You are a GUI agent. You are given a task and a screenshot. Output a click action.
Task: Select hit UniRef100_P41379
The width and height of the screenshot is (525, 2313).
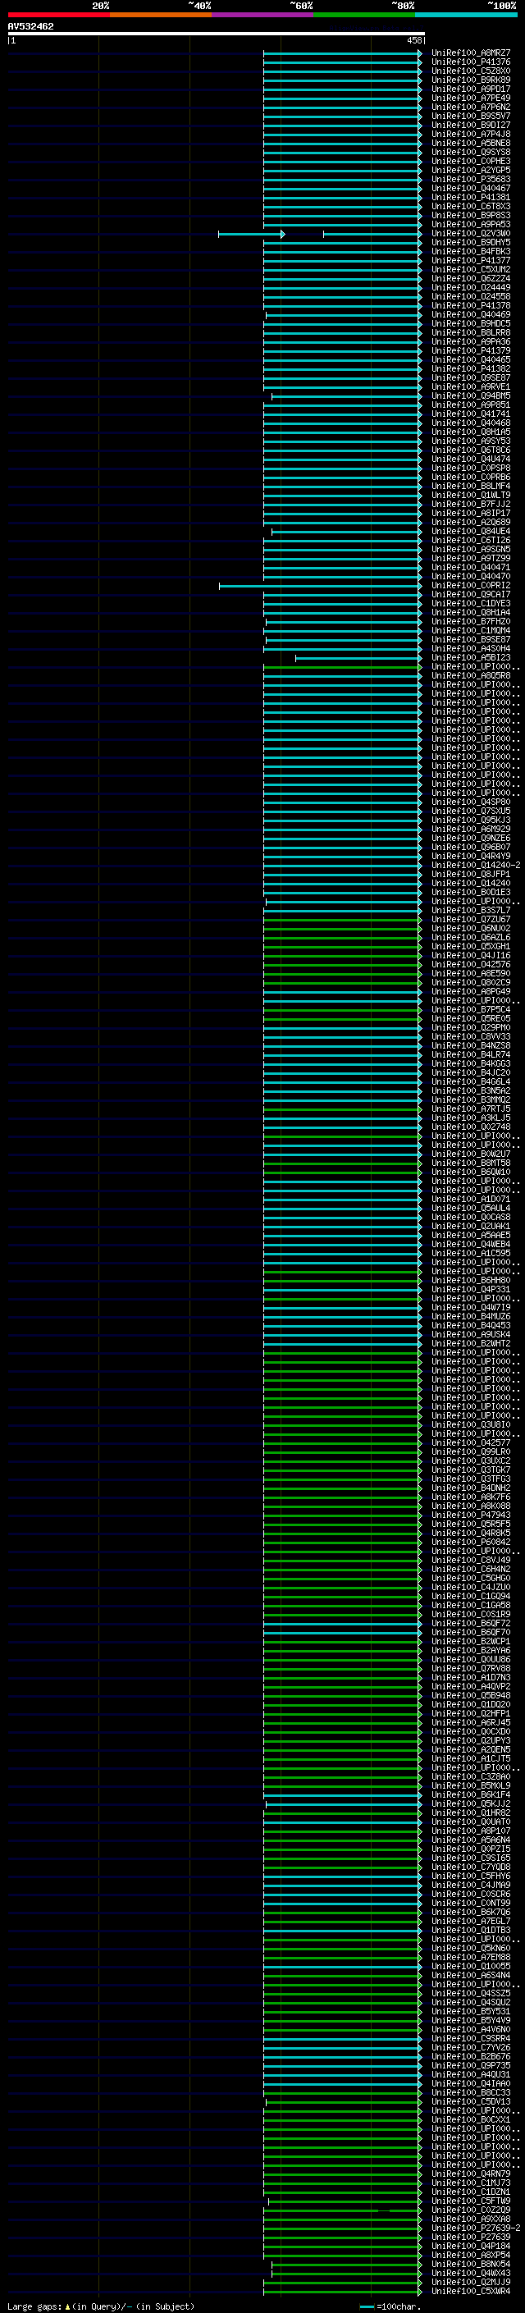tap(470, 351)
